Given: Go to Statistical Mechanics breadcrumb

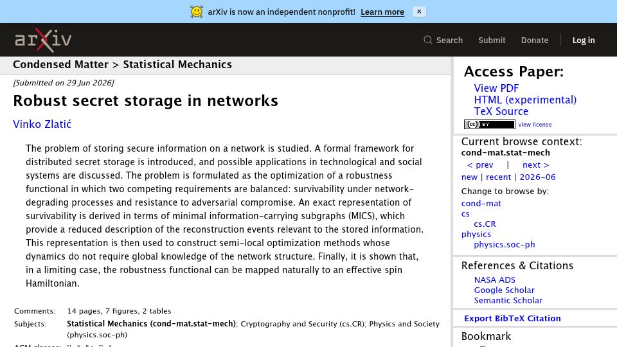Looking at the screenshot, I should (177, 64).
